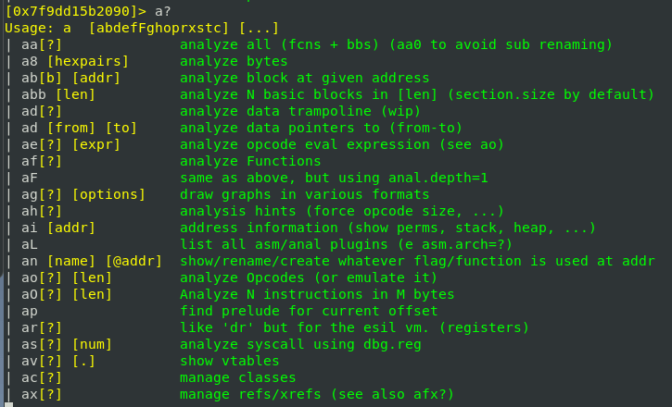Click the 'Usage: a' line
672x407 pixels.
(x=37, y=28)
